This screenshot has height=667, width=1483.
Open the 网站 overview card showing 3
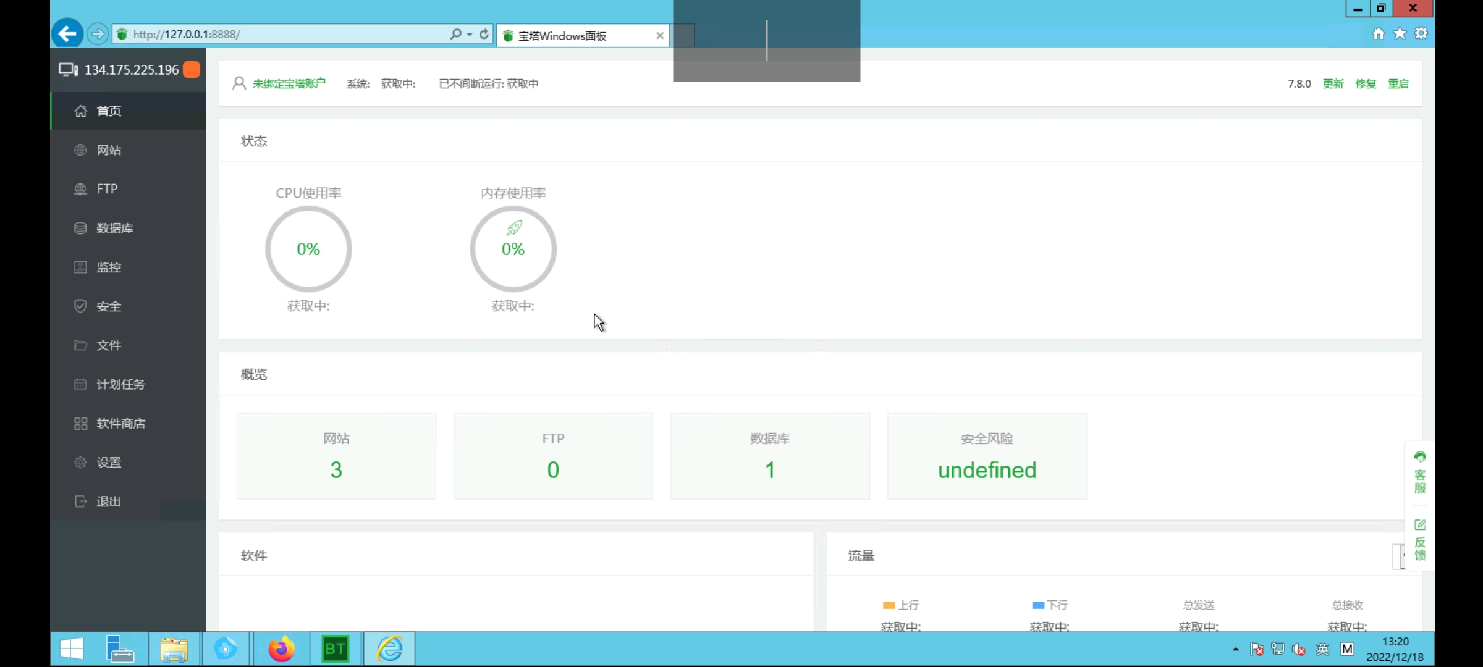(x=336, y=456)
